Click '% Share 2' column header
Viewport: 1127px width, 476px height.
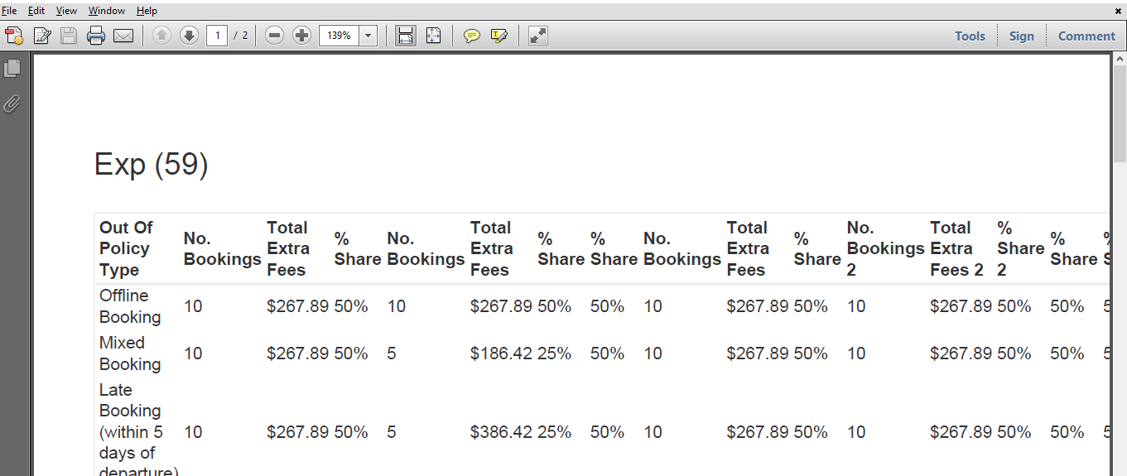tap(1020, 248)
